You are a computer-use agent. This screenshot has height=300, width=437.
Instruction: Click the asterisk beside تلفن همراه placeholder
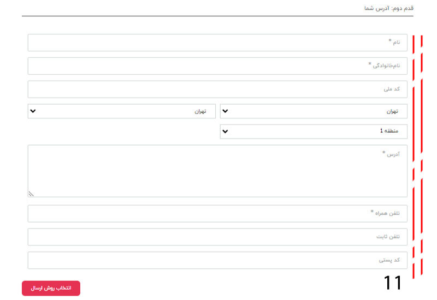pos(372,212)
